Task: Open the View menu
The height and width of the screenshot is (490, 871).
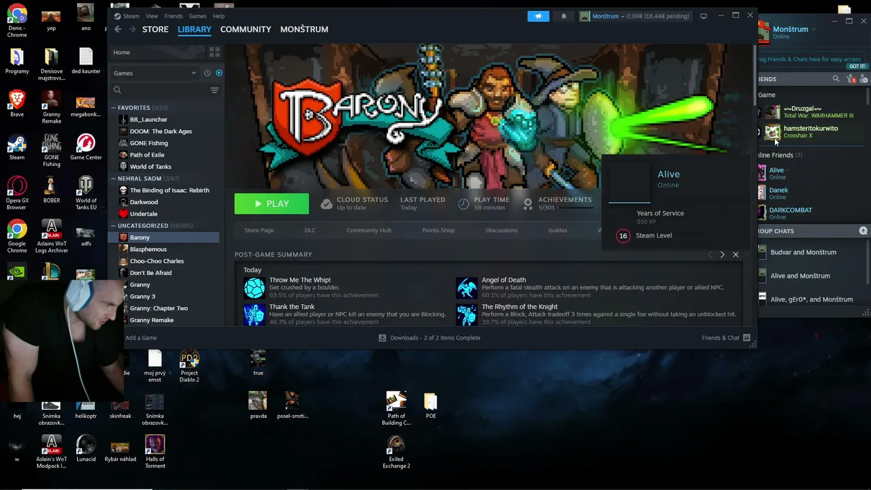Action: (152, 16)
